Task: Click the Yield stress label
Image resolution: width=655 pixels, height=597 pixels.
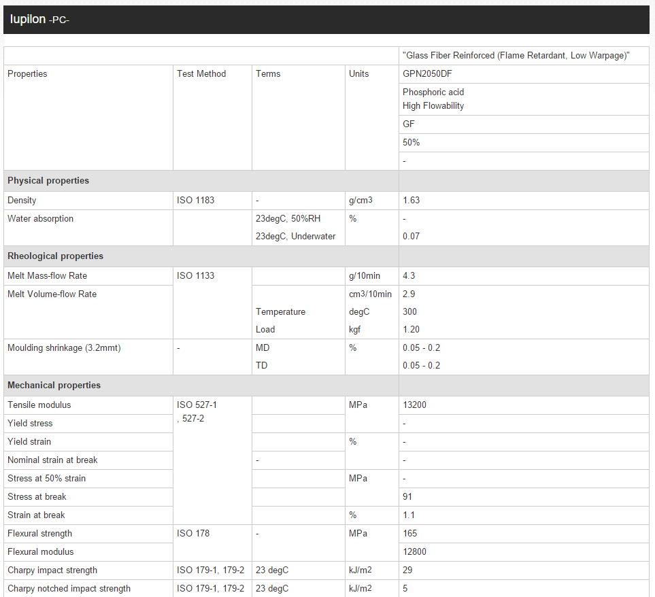Action: [x=30, y=424]
